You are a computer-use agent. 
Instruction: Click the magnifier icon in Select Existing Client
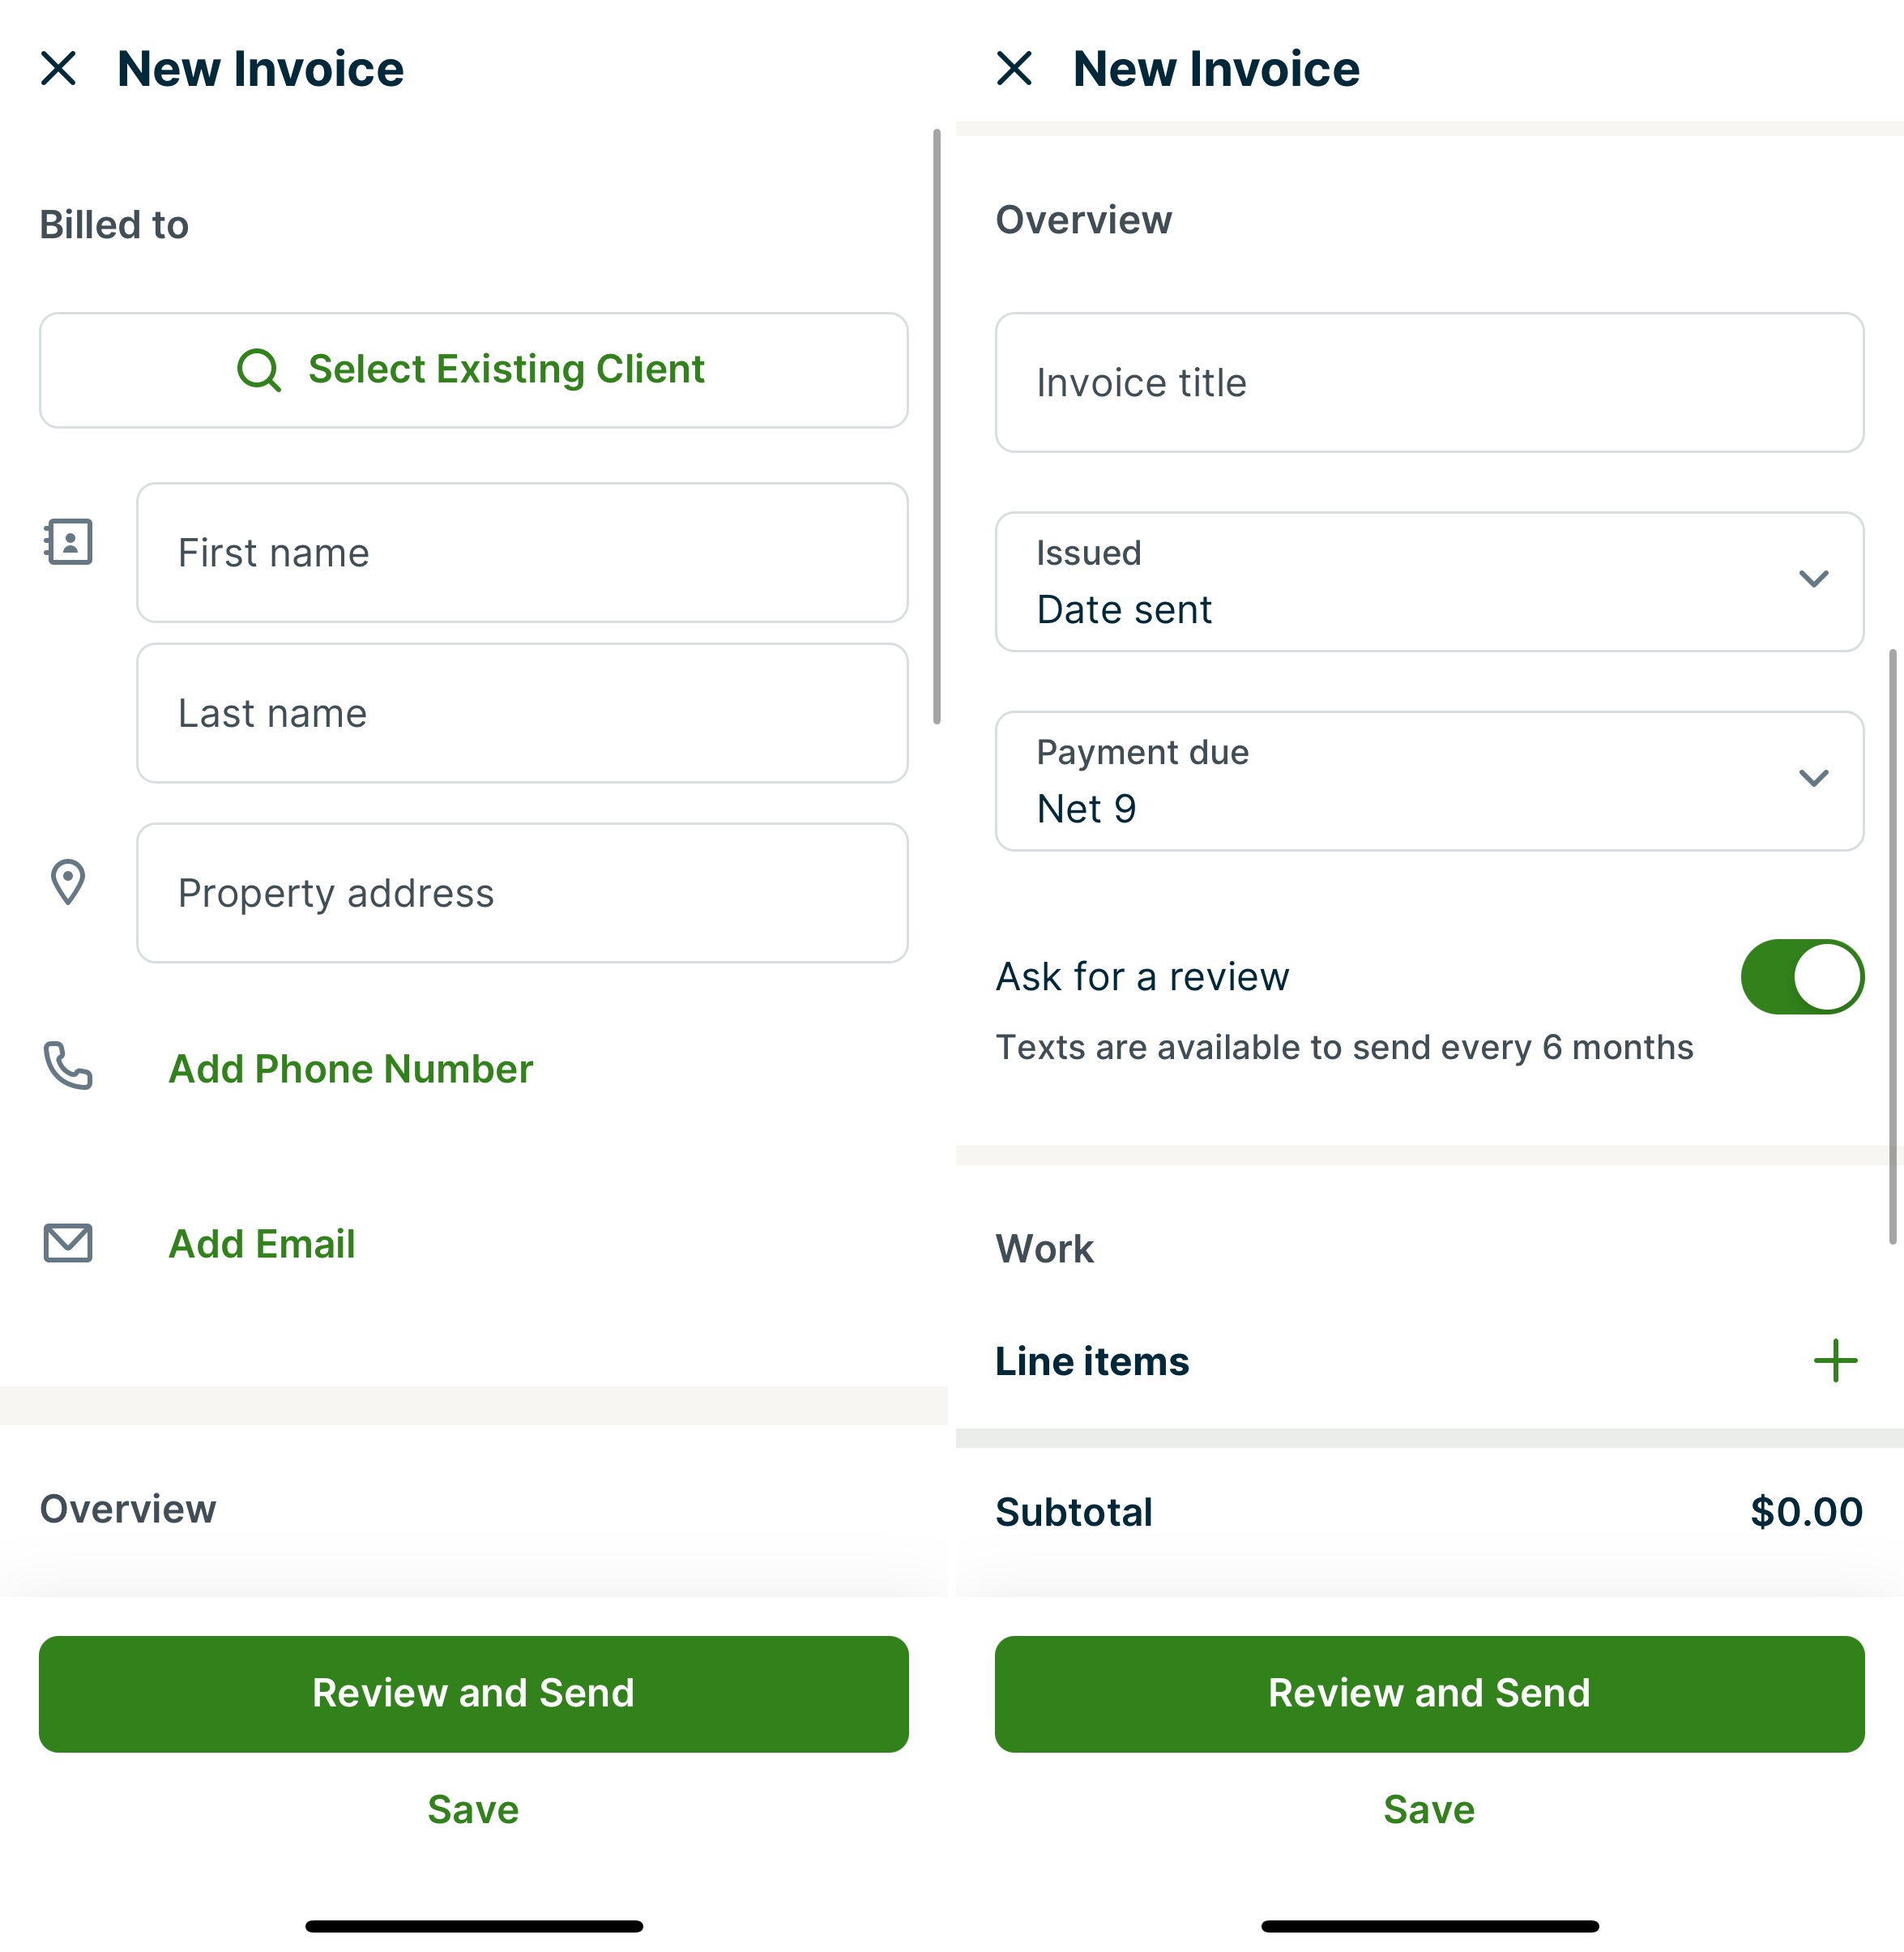[x=258, y=370]
